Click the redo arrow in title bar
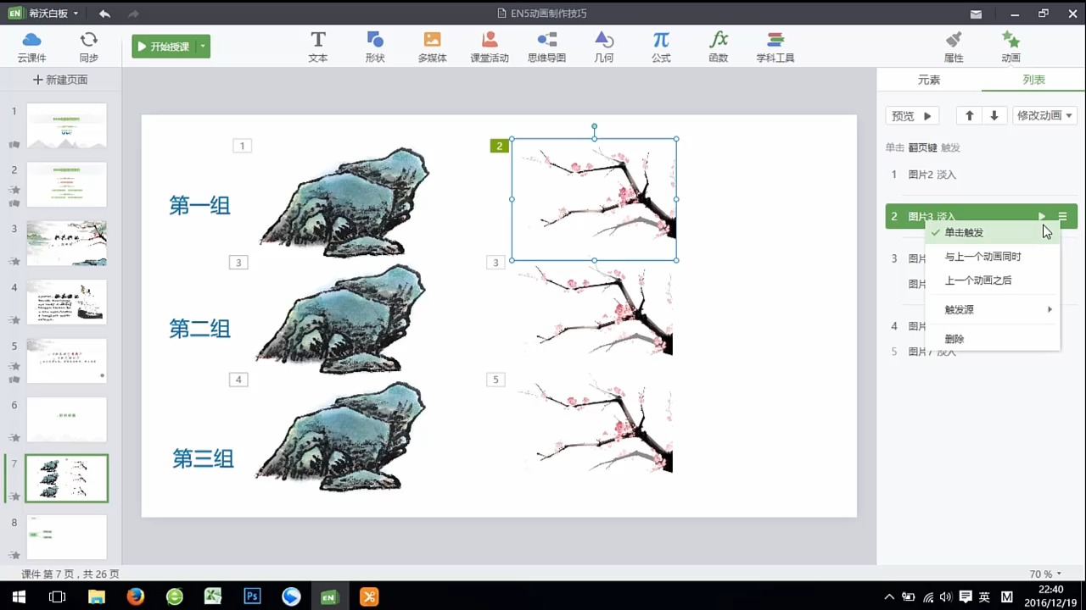Viewport: 1086px width, 610px height. (x=133, y=14)
